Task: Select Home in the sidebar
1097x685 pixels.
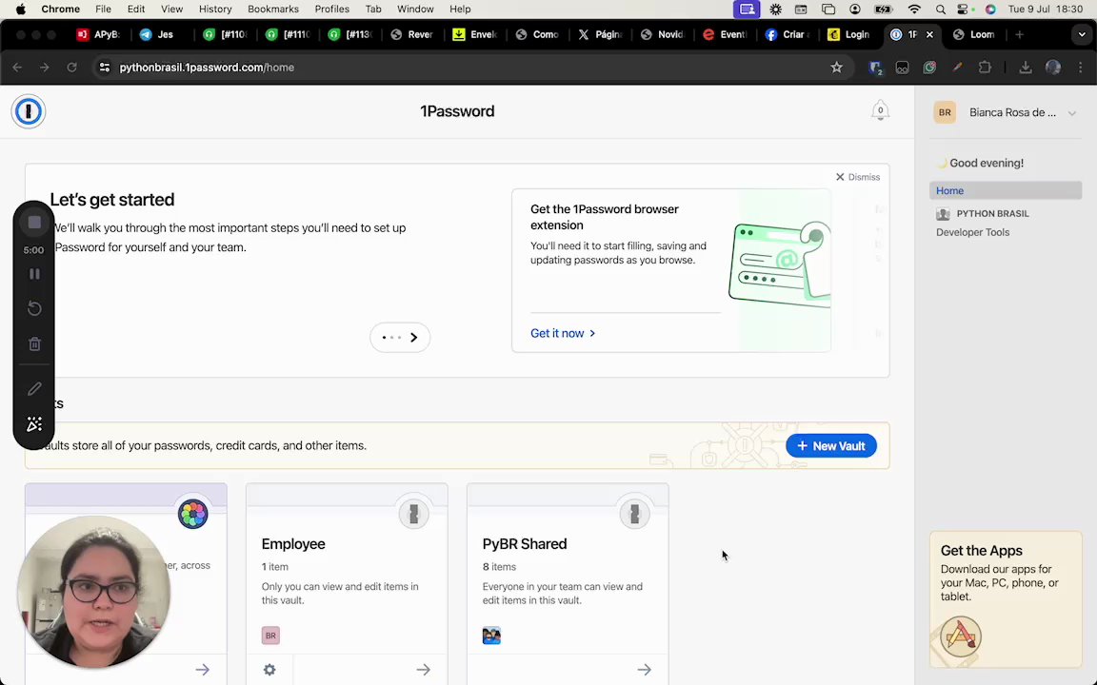Action: [1006, 191]
